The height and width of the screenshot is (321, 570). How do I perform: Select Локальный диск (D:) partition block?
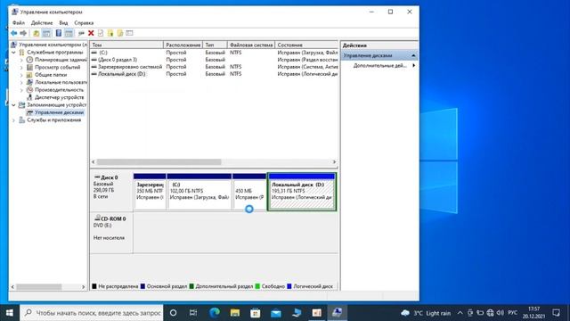click(x=302, y=192)
